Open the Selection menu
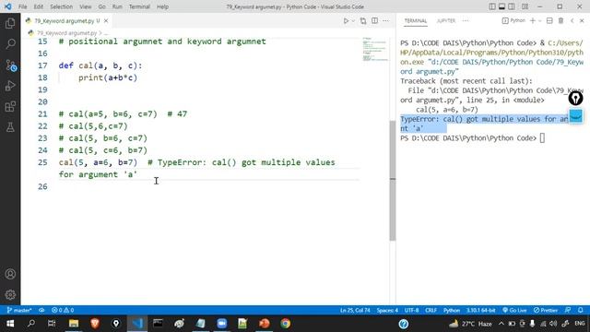The height and width of the screenshot is (332, 590). pos(62,6)
